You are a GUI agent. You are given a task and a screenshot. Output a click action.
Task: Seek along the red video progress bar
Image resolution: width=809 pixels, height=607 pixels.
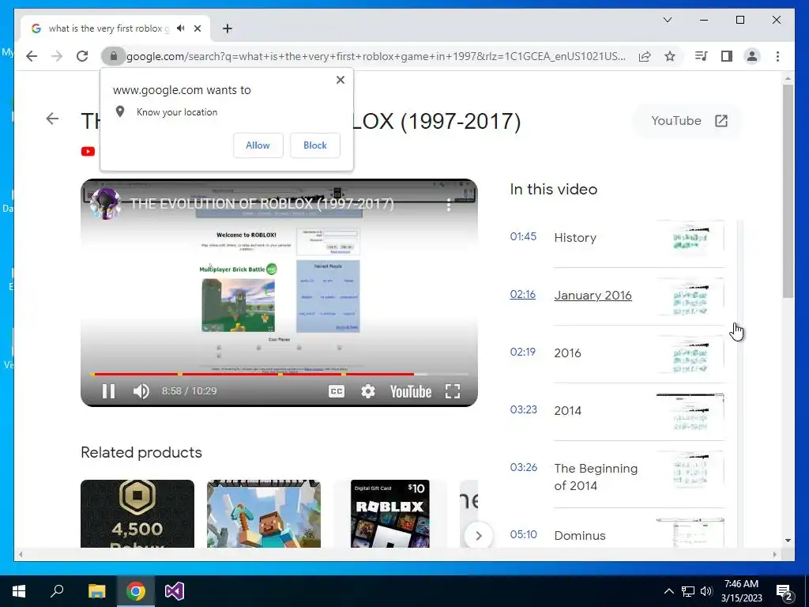(x=279, y=374)
